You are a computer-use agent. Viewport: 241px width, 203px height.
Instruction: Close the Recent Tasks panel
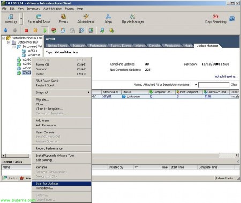(x=238, y=161)
